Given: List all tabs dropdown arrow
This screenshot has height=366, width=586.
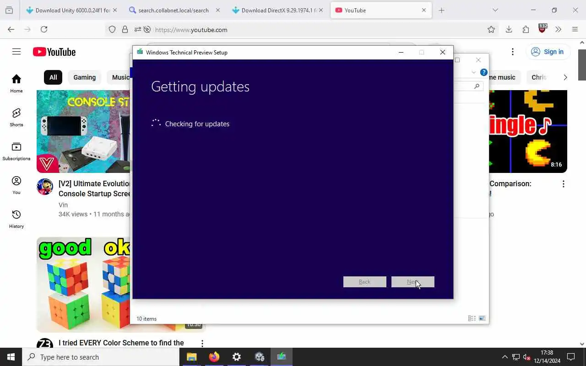Looking at the screenshot, I should pos(495,10).
